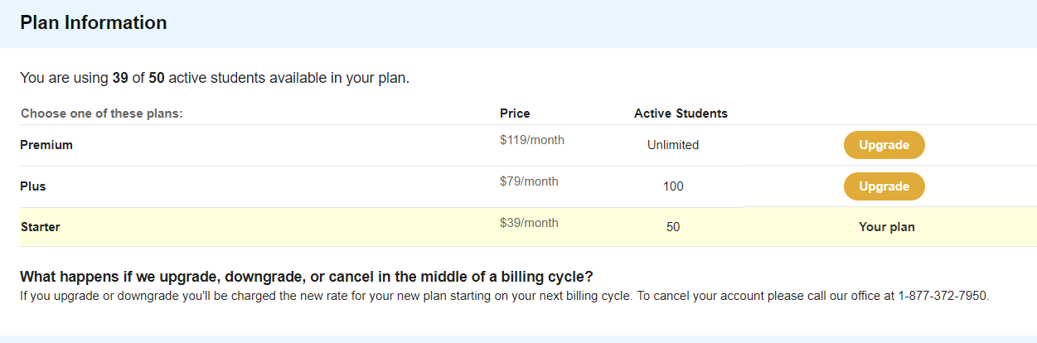
Task: Click the Price column header
Action: tap(515, 114)
